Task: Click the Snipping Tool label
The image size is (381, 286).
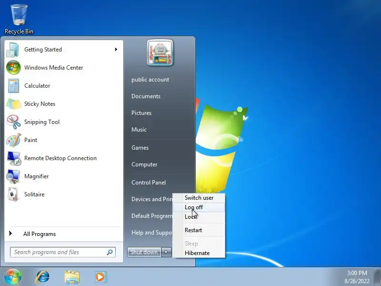Action: tap(42, 122)
